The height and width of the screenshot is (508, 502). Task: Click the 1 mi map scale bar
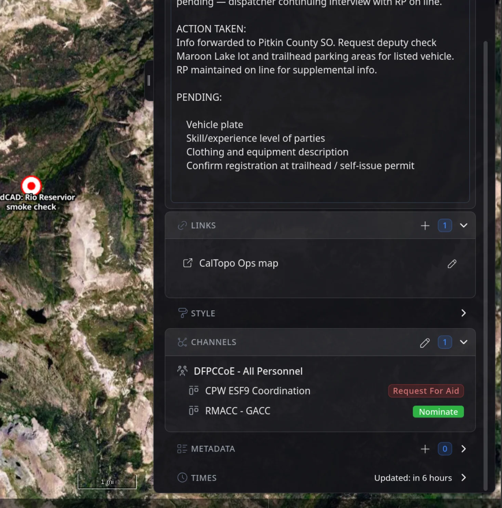coord(107,482)
